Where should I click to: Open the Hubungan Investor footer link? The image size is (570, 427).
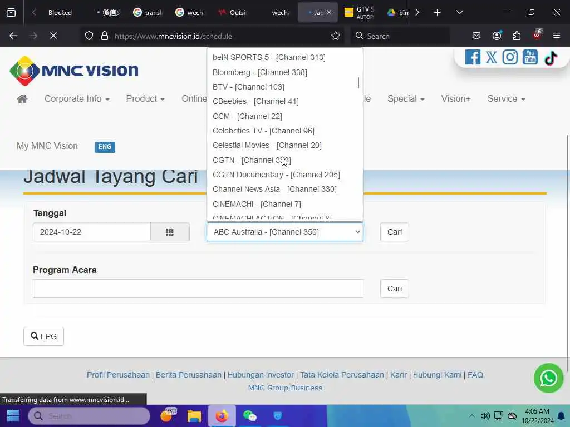pos(261,375)
